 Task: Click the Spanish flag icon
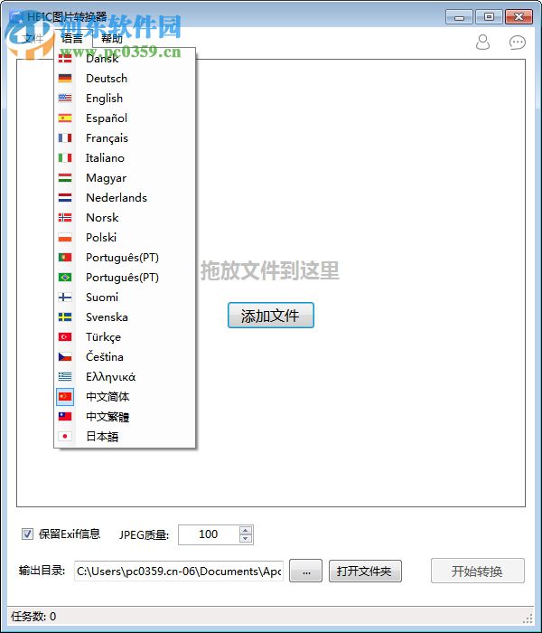tap(65, 118)
